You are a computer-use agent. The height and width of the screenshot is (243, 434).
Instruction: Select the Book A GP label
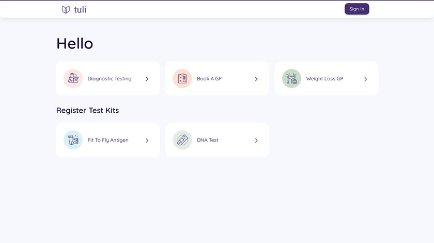209,79
